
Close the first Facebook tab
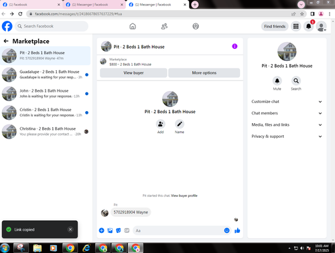[x=59, y=5]
